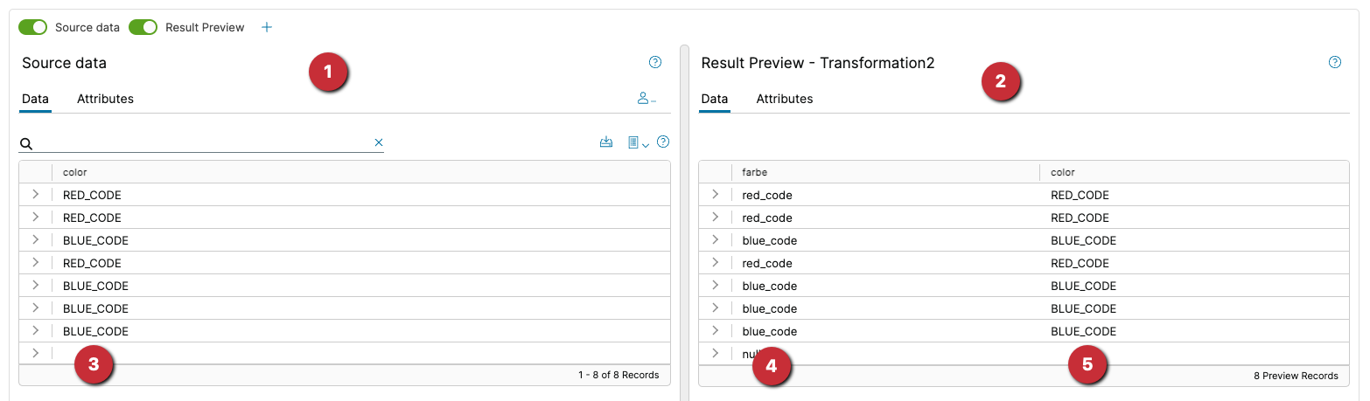The width and height of the screenshot is (1370, 401).
Task: Select the Data tab in Result Preview
Action: (x=714, y=99)
